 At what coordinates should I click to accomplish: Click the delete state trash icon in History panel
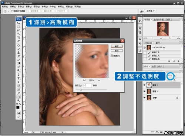[x=178, y=62]
